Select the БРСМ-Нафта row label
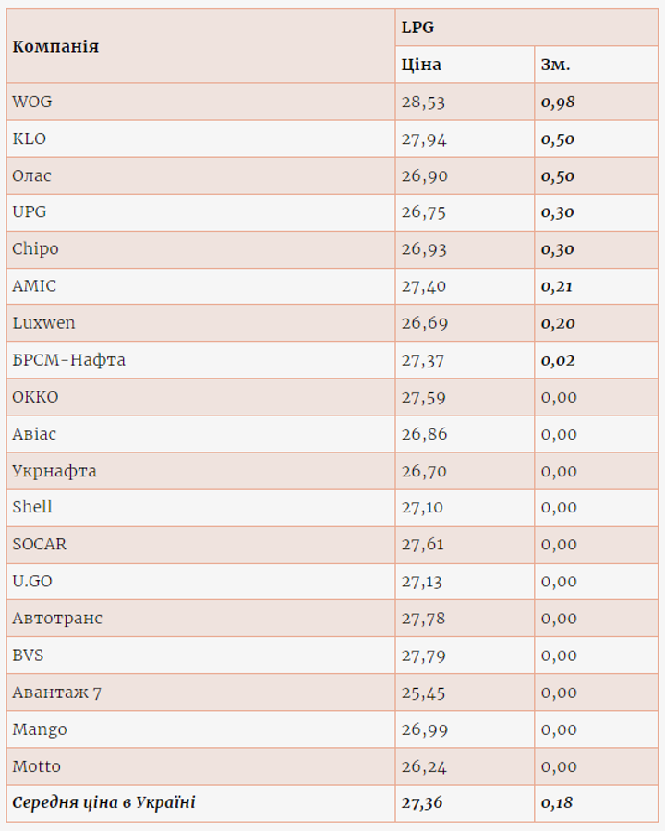Image resolution: width=665 pixels, height=831 pixels. [68, 360]
